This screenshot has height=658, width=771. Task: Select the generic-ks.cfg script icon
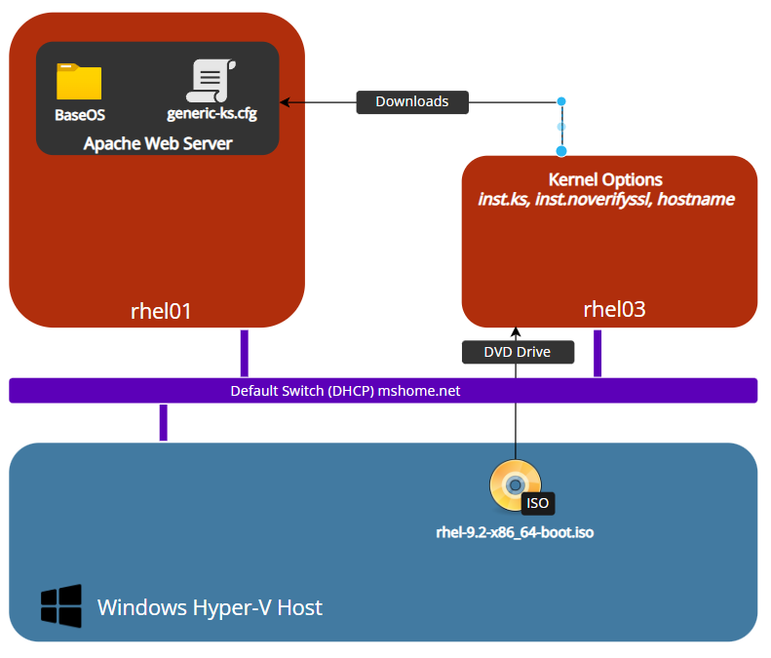(x=211, y=81)
